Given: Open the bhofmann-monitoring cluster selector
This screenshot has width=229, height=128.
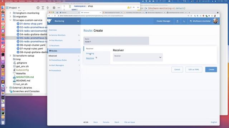Looking at the screenshot, I should coord(200,21).
